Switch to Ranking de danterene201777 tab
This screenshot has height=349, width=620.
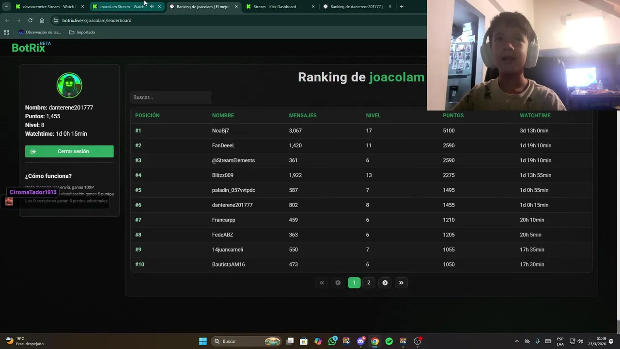(356, 7)
